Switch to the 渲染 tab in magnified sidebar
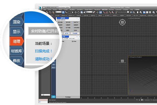The image size is (157, 105). 17,22
